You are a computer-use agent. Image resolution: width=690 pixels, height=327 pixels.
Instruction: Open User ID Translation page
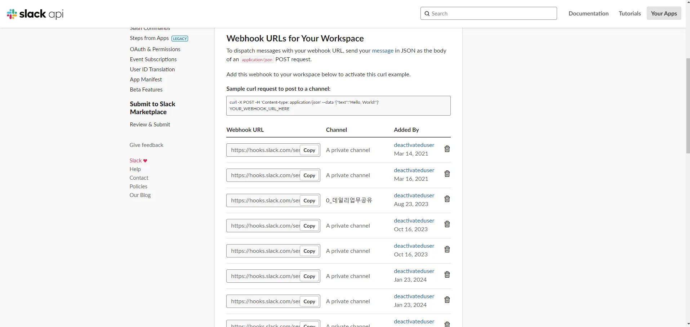click(x=152, y=70)
